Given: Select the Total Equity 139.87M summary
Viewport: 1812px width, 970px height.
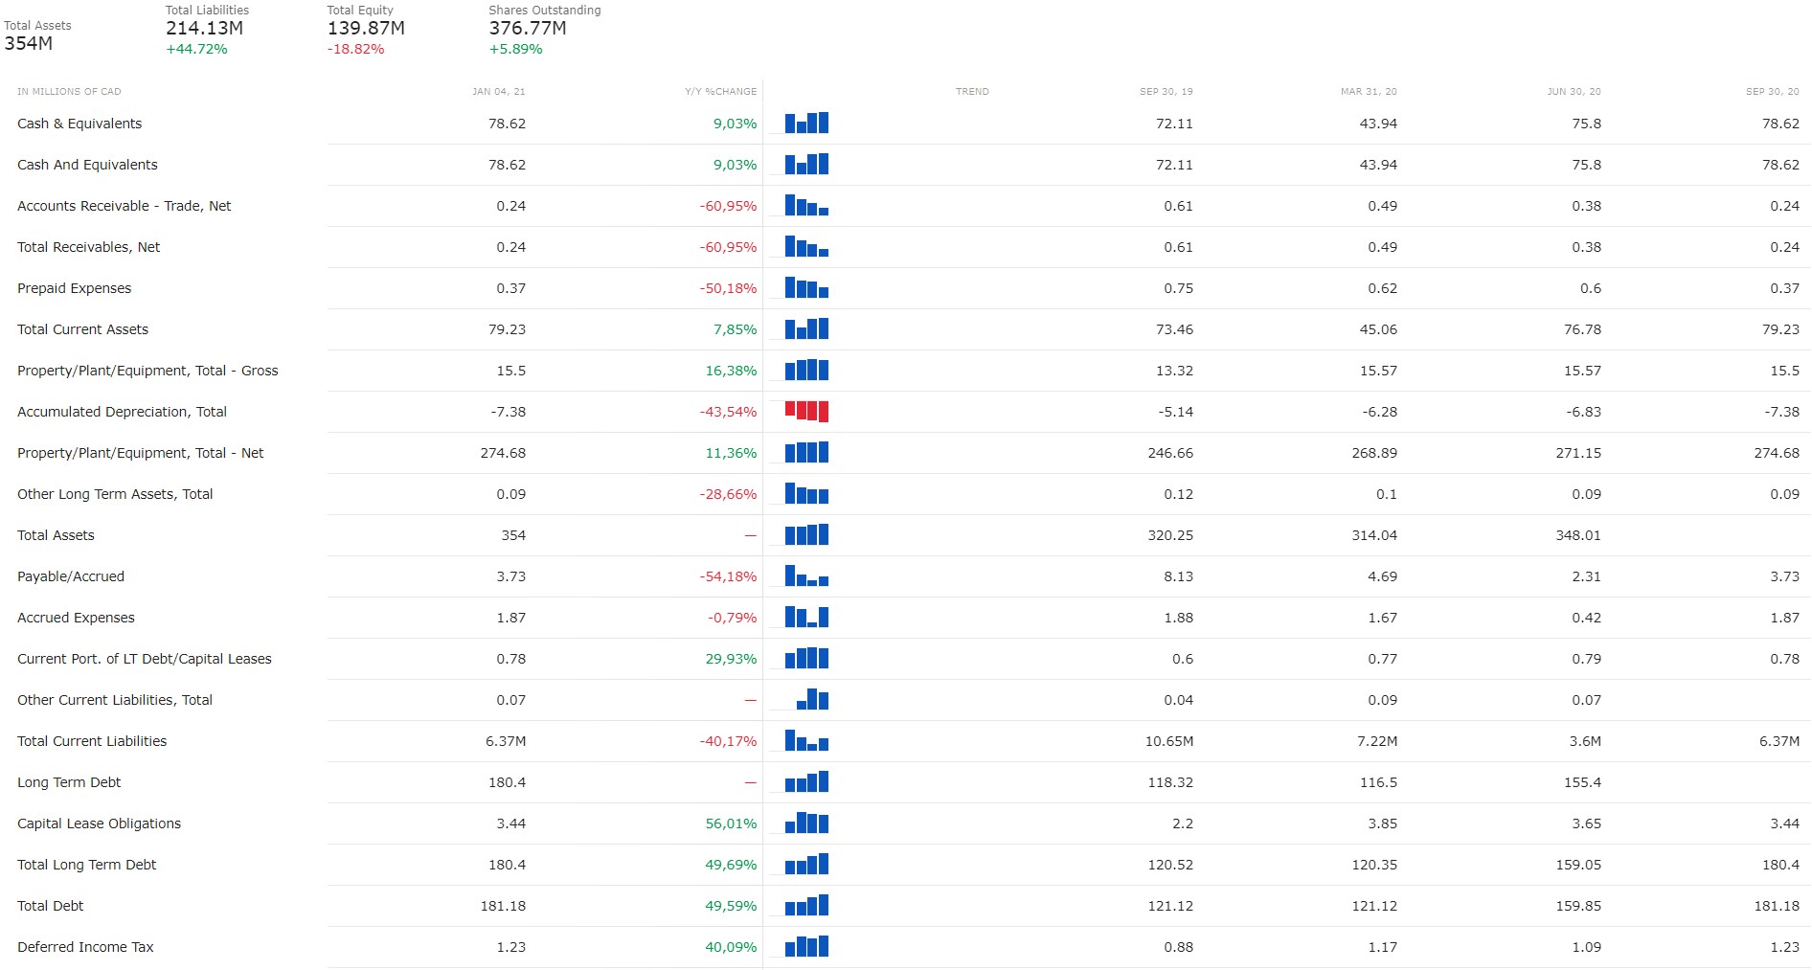Looking at the screenshot, I should [366, 29].
